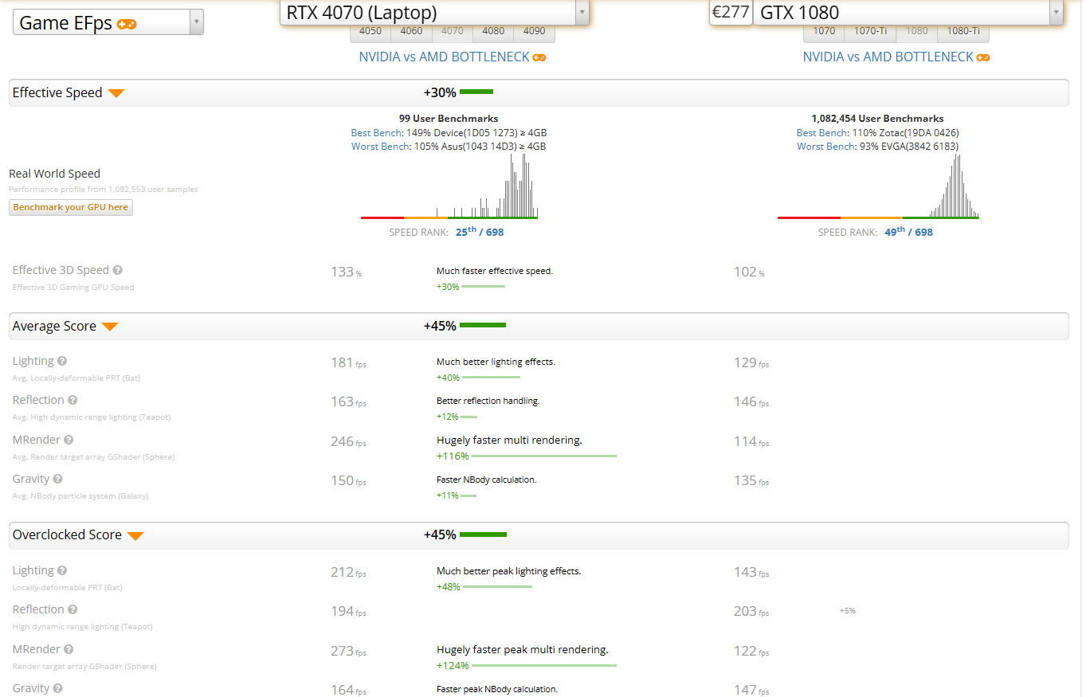Collapse the Average Score section arrow
1086x697 pixels.
[110, 327]
